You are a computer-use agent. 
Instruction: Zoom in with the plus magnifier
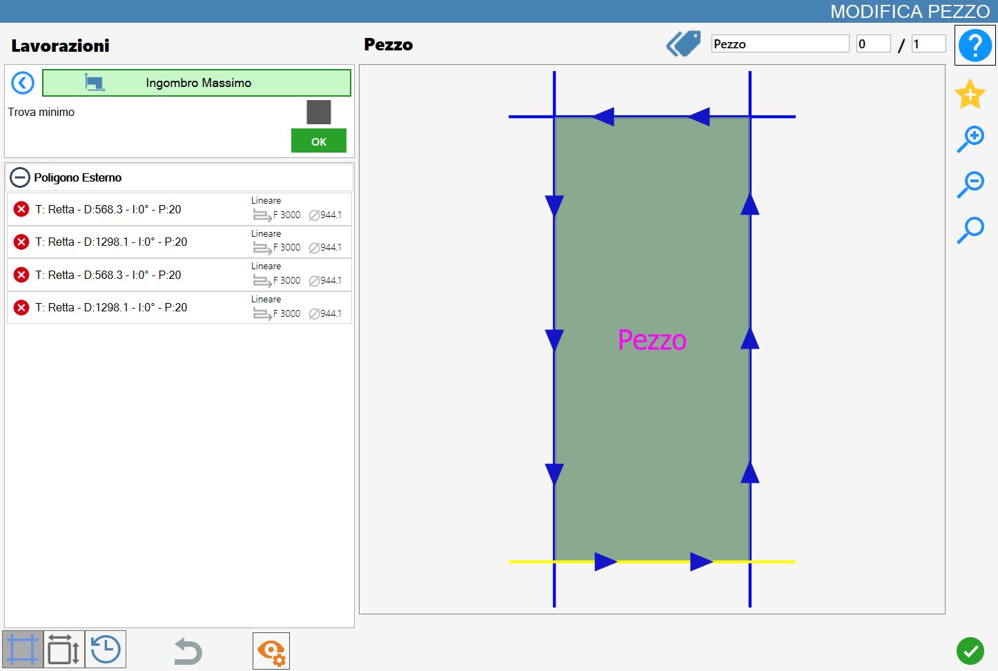(970, 139)
